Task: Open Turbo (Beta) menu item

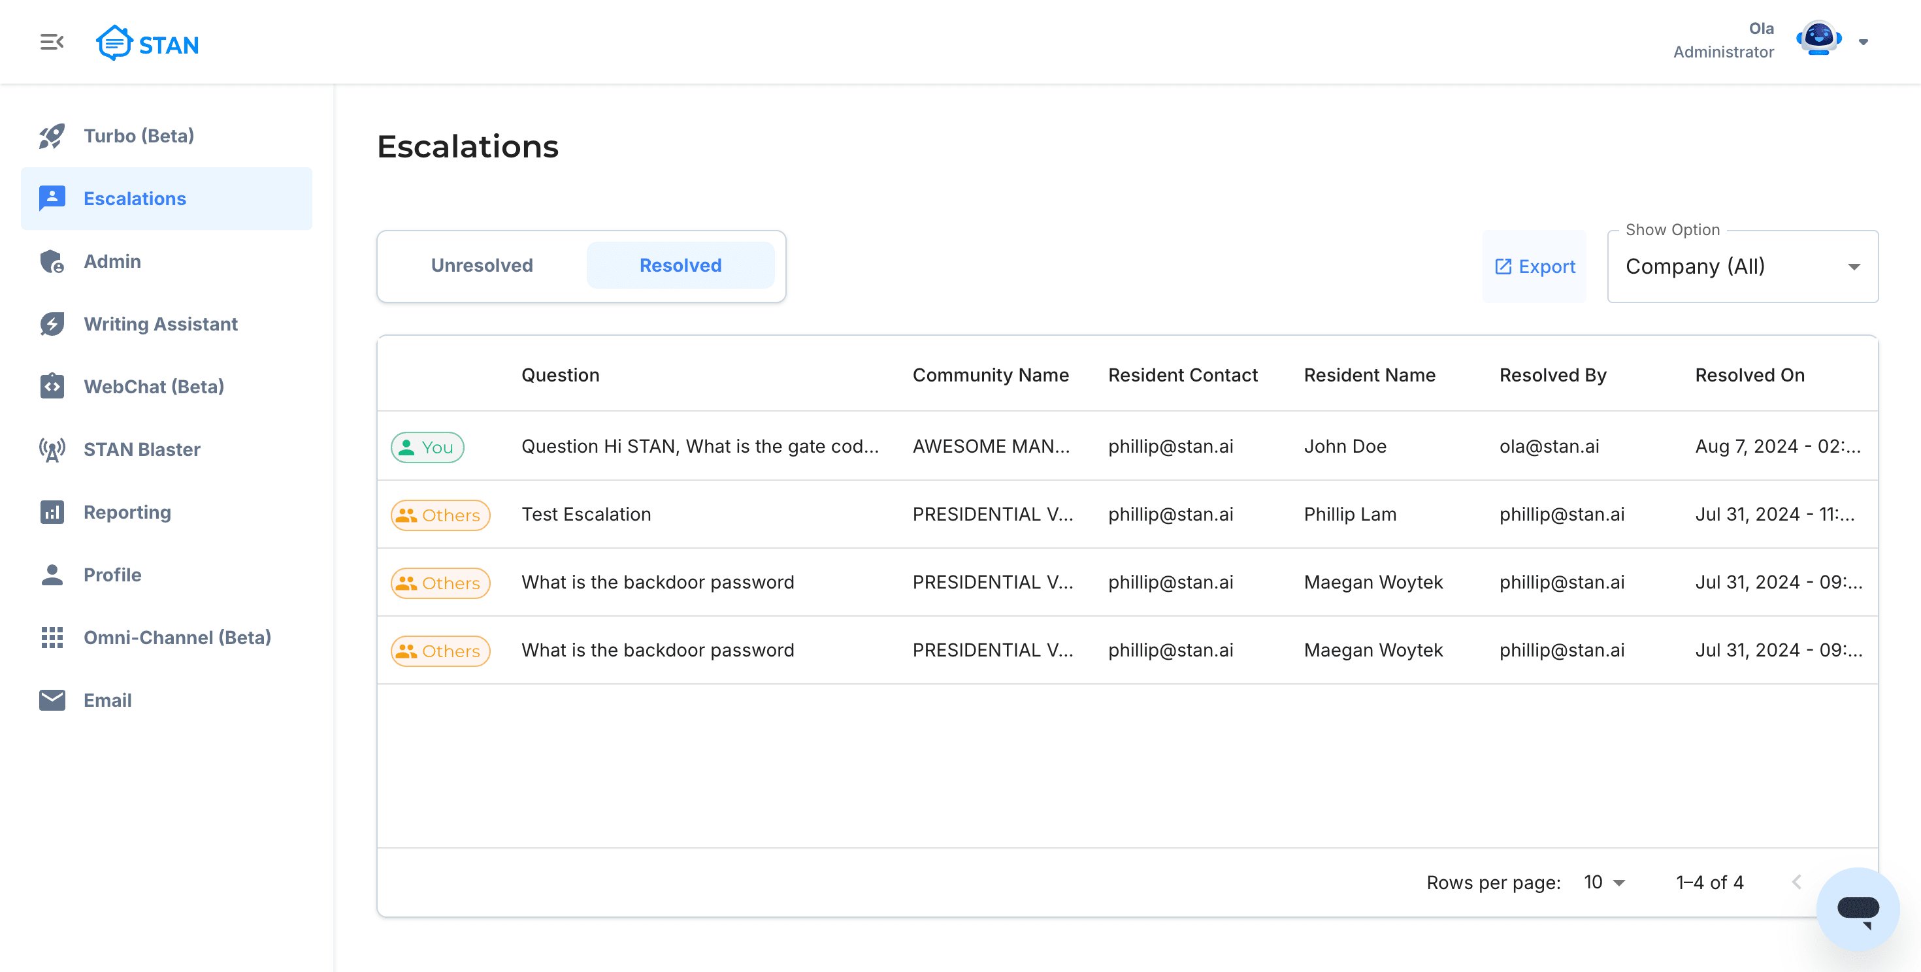Action: click(x=167, y=136)
